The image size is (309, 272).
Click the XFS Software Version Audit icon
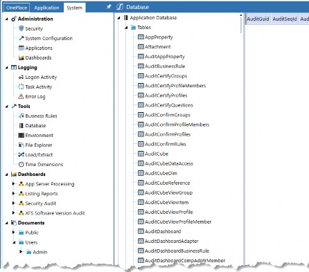pyautogui.click(x=21, y=213)
